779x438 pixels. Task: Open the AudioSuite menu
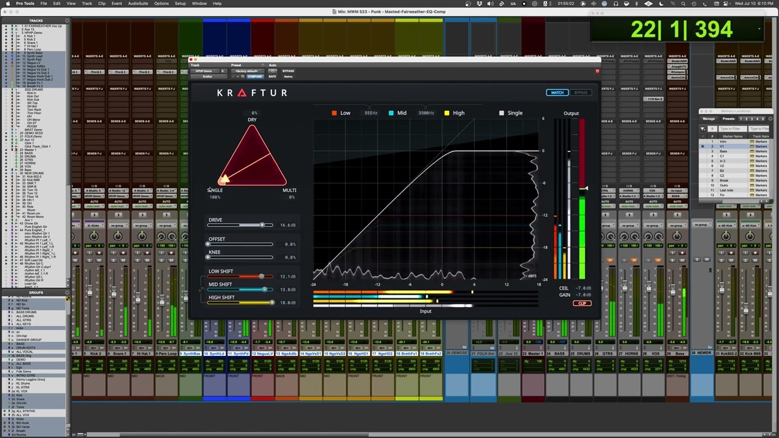[138, 4]
